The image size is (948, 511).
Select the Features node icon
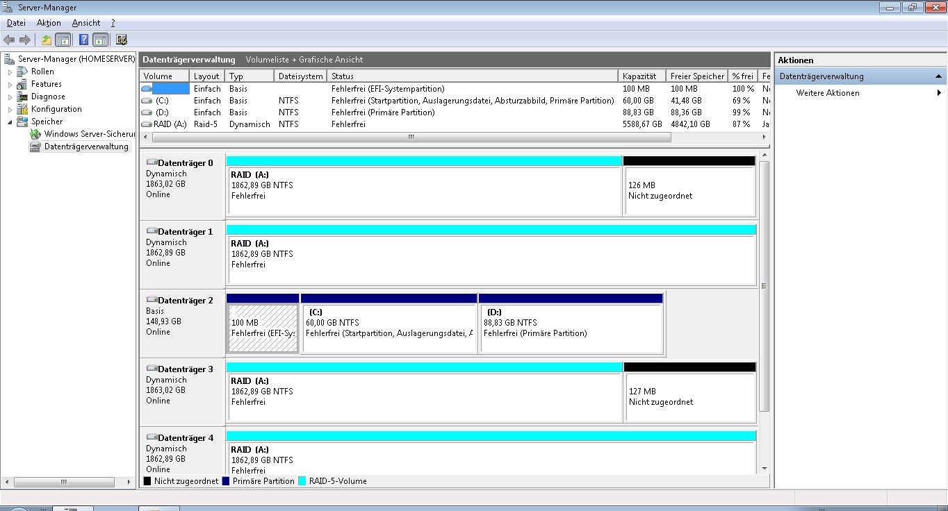(23, 84)
